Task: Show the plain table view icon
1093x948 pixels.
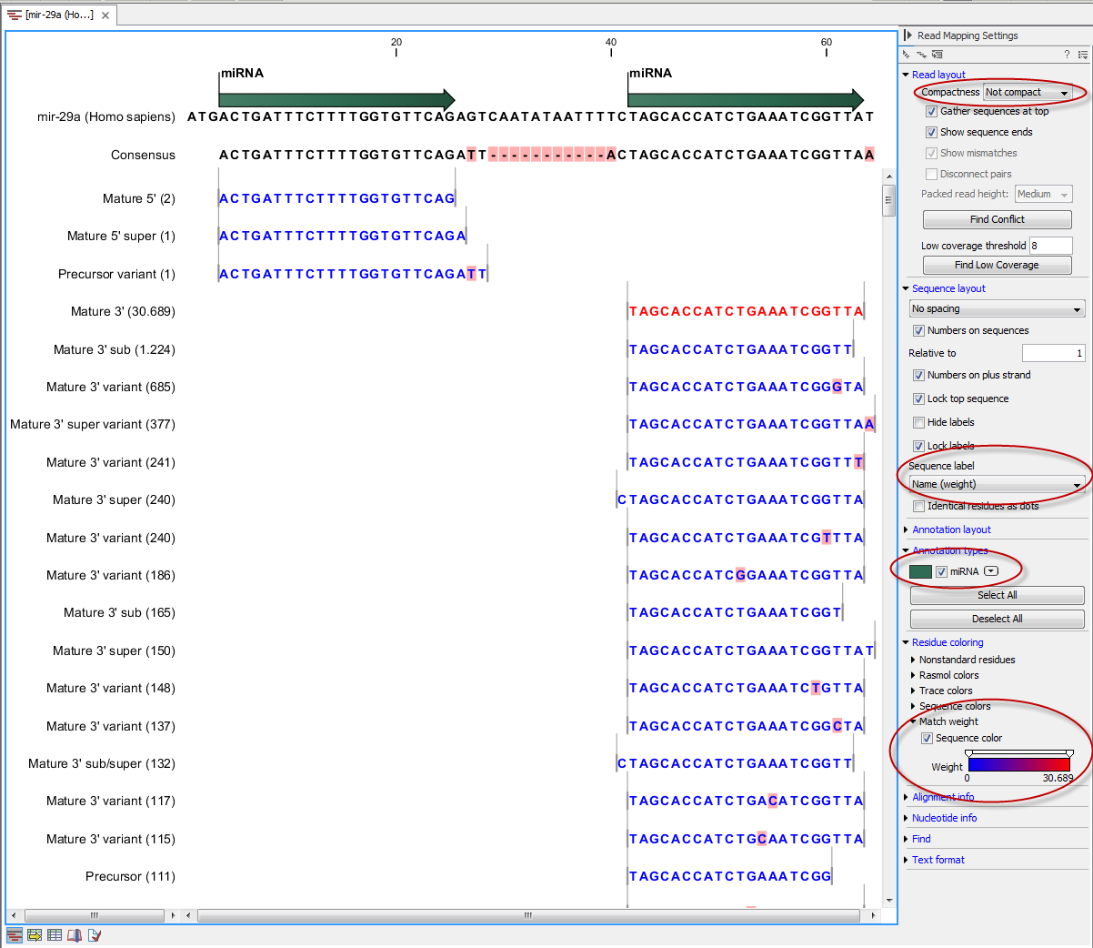Action: click(x=55, y=934)
